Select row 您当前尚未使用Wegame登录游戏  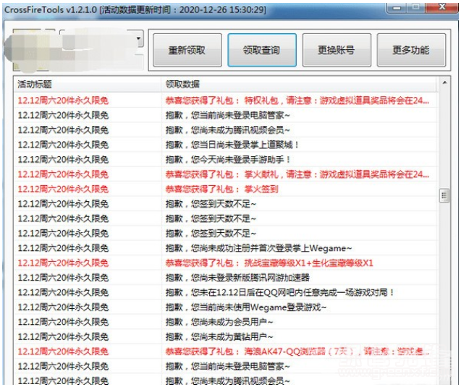point(226,307)
